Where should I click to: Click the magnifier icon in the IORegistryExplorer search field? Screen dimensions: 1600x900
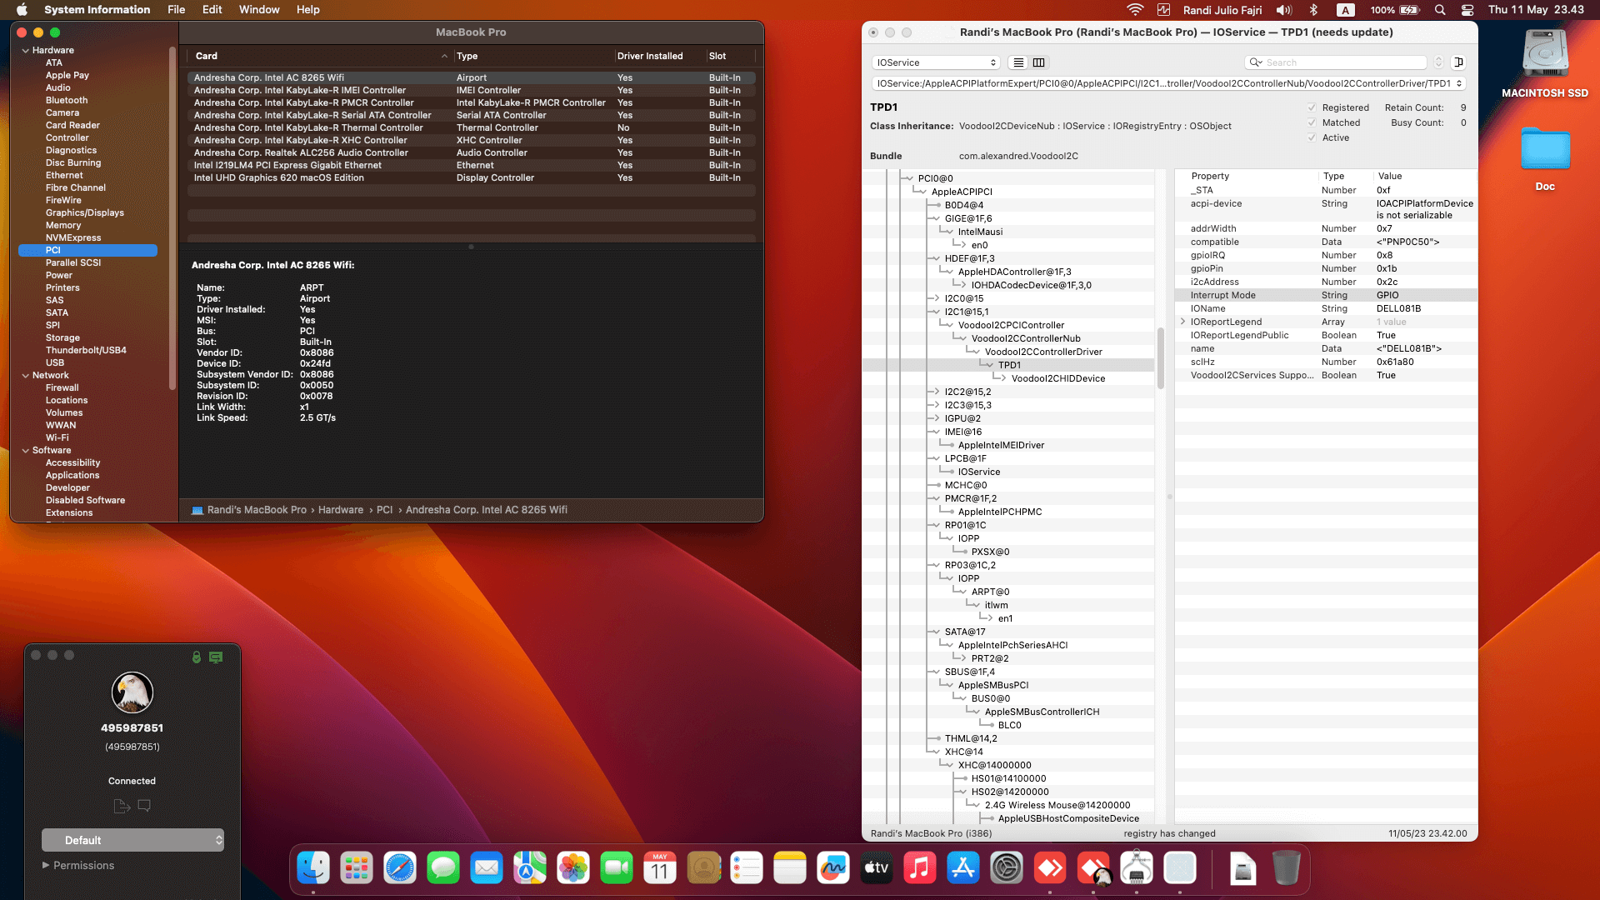(1255, 62)
